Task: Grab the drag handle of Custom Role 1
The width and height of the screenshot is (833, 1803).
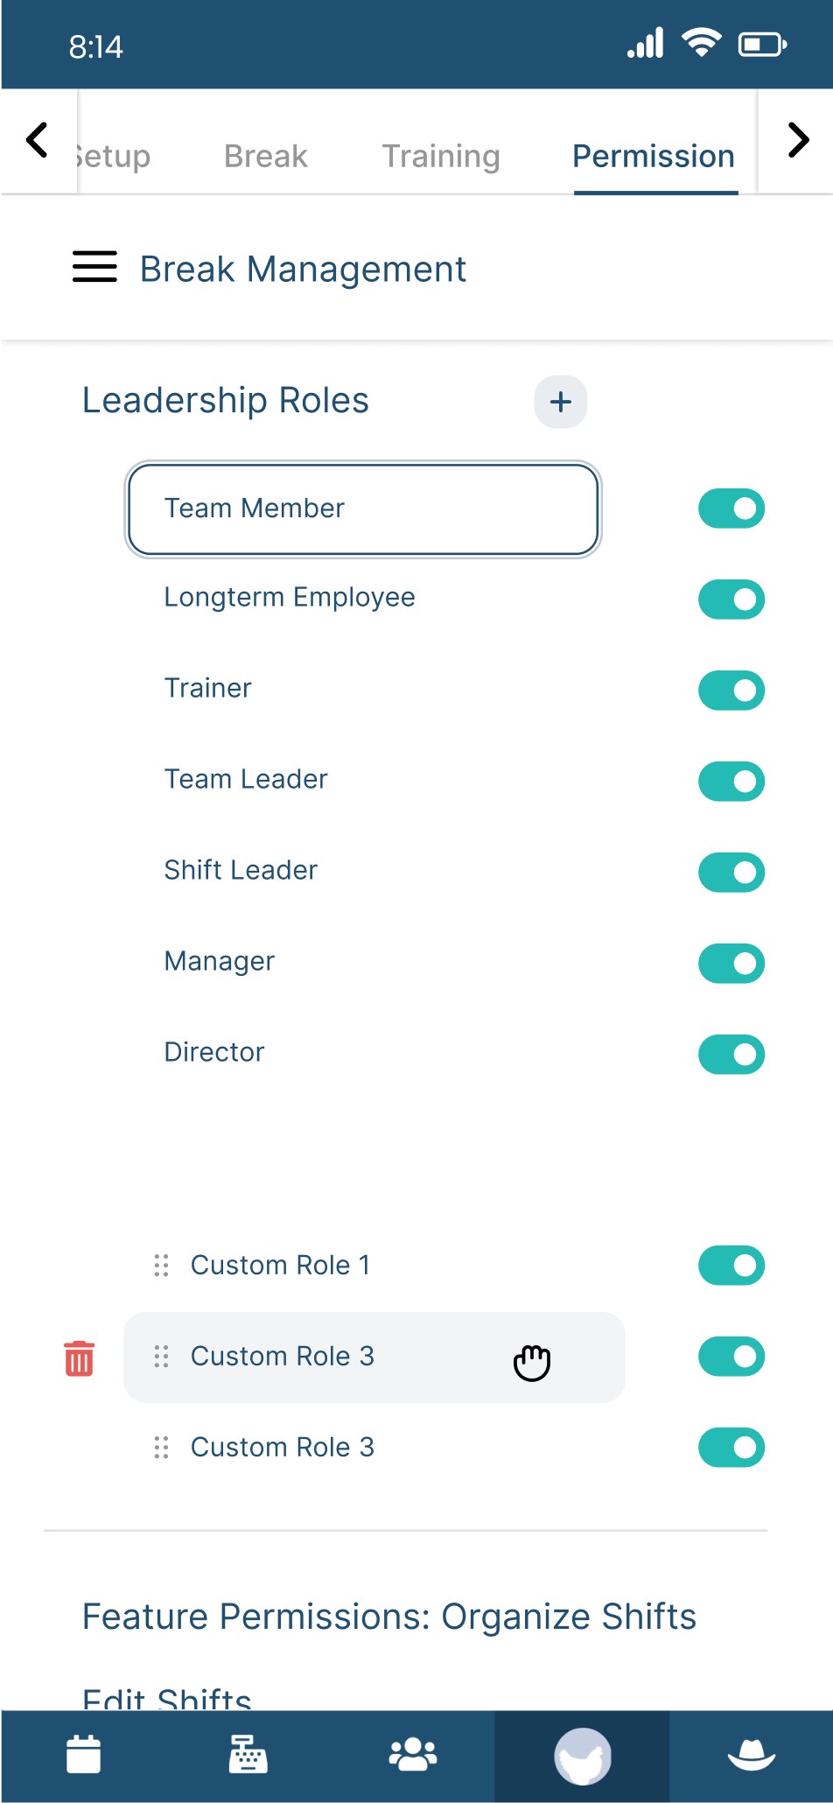Action: [x=161, y=1266]
